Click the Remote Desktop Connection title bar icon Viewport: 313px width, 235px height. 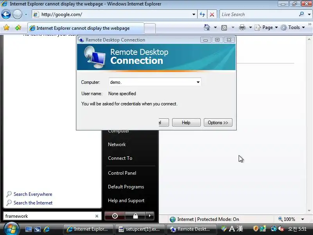tap(81, 40)
